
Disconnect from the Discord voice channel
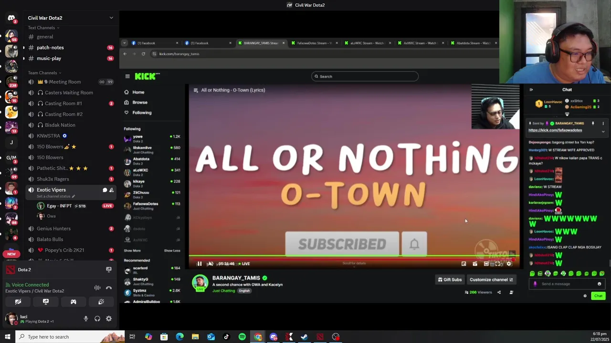point(109,288)
